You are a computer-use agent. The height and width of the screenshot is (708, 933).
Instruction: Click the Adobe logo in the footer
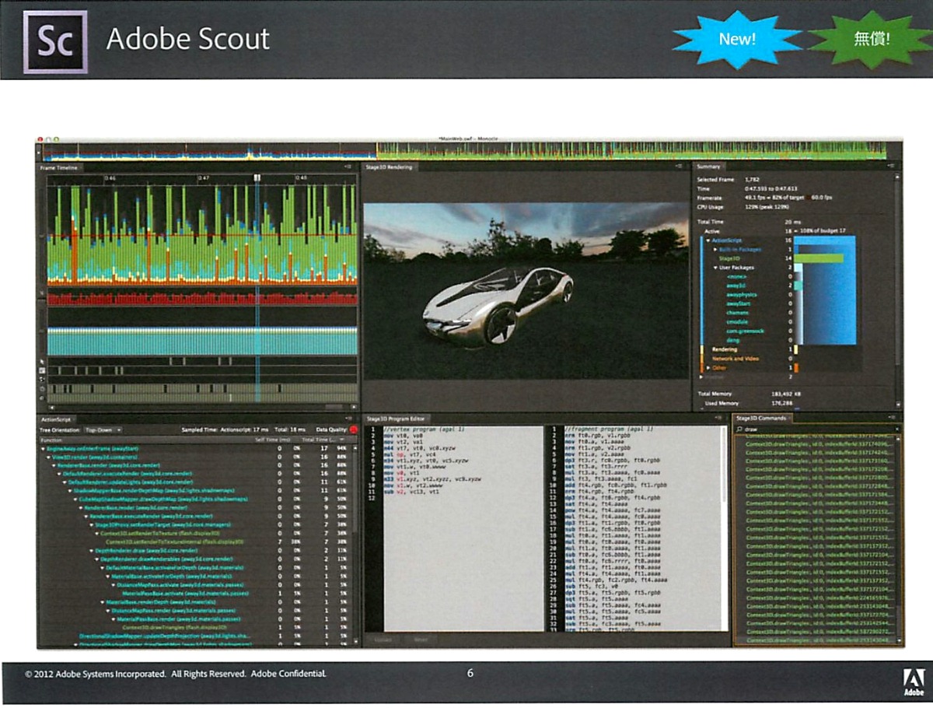click(x=913, y=682)
